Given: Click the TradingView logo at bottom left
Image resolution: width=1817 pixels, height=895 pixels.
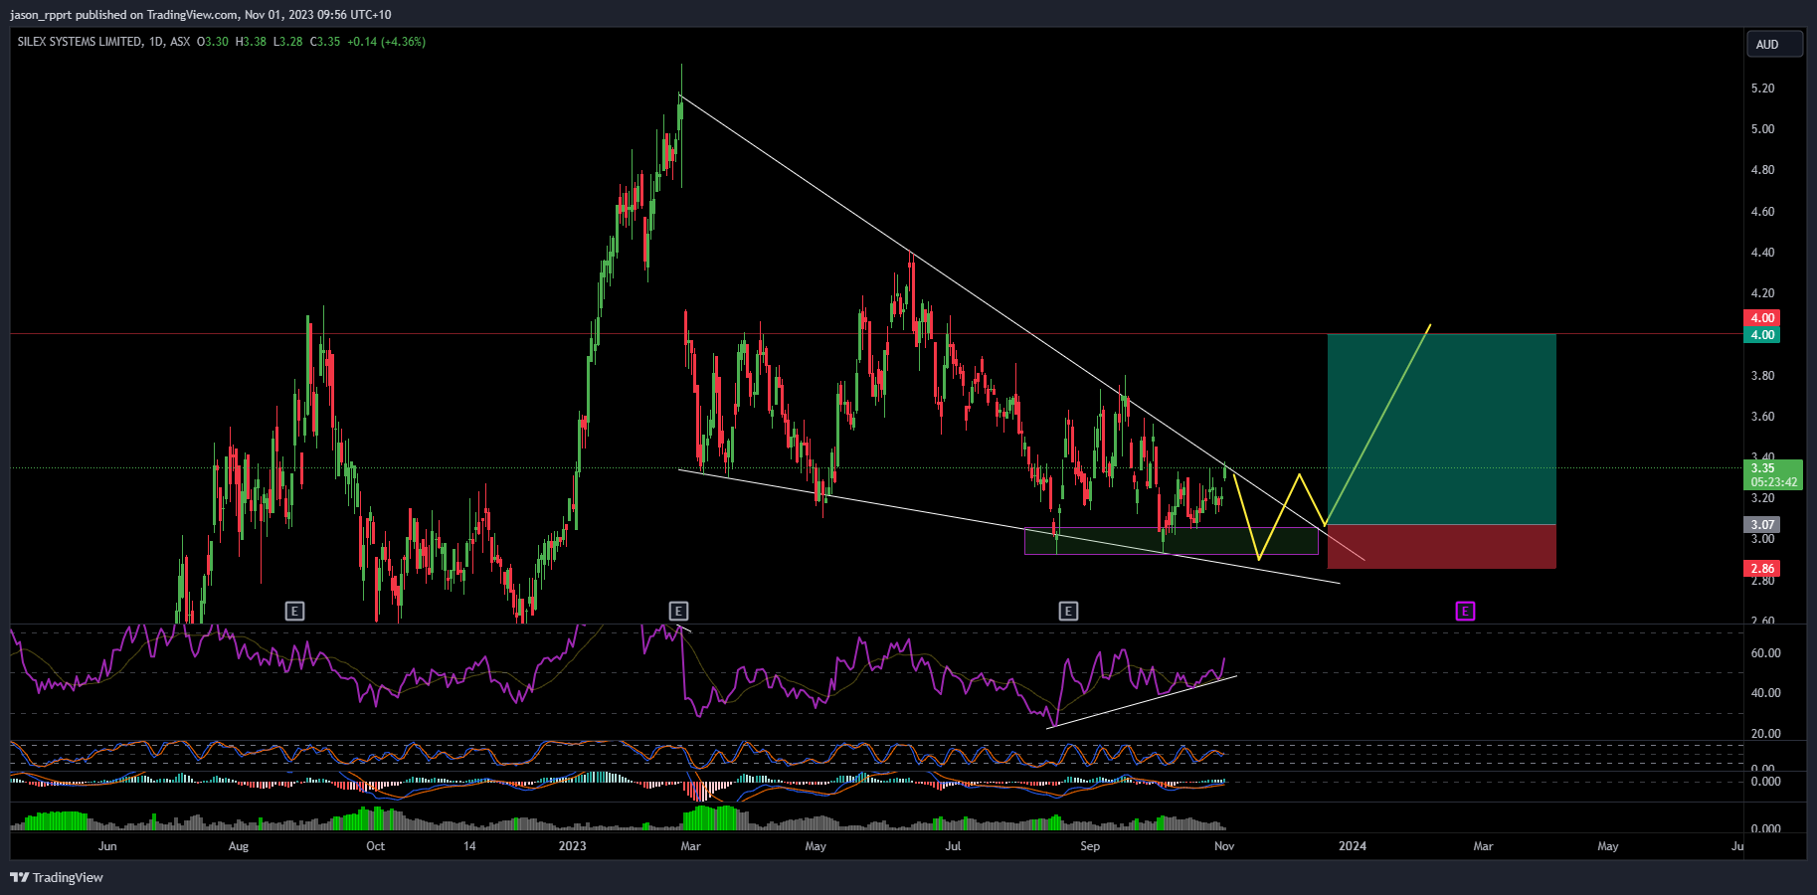Looking at the screenshot, I should 57,877.
